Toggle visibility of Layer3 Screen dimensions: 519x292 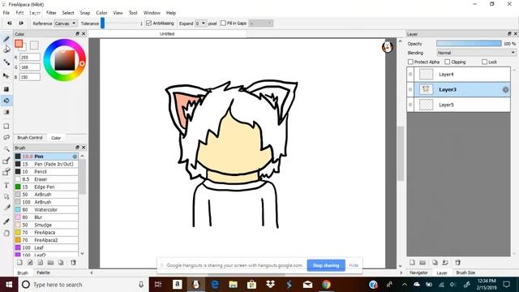[410, 90]
